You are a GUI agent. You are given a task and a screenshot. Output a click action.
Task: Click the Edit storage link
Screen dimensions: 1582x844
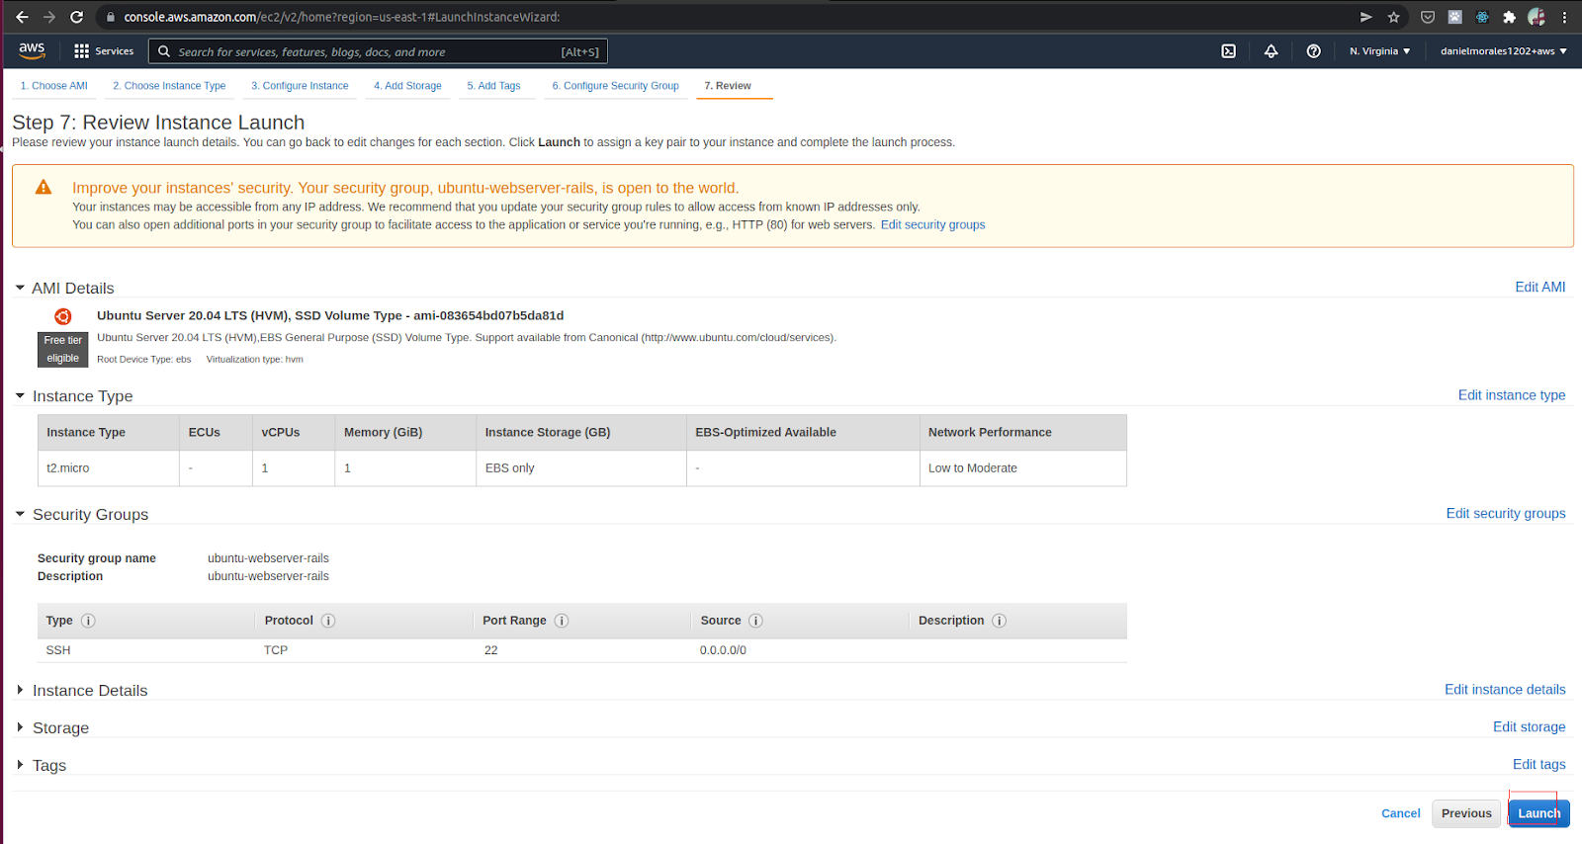click(1529, 726)
